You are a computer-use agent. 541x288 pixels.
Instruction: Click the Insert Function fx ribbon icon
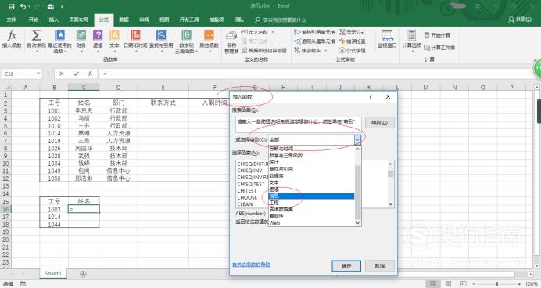(x=12, y=38)
